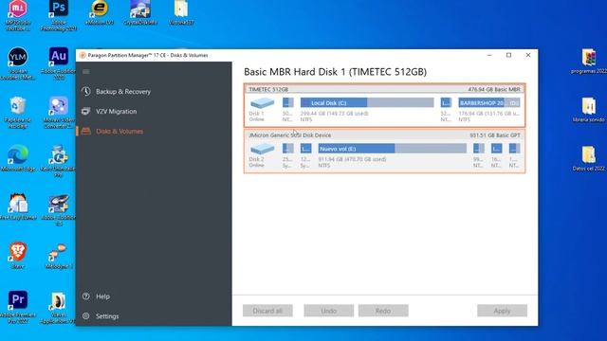Open the YLM desktop shortcut
The image size is (607, 341).
[x=17, y=63]
